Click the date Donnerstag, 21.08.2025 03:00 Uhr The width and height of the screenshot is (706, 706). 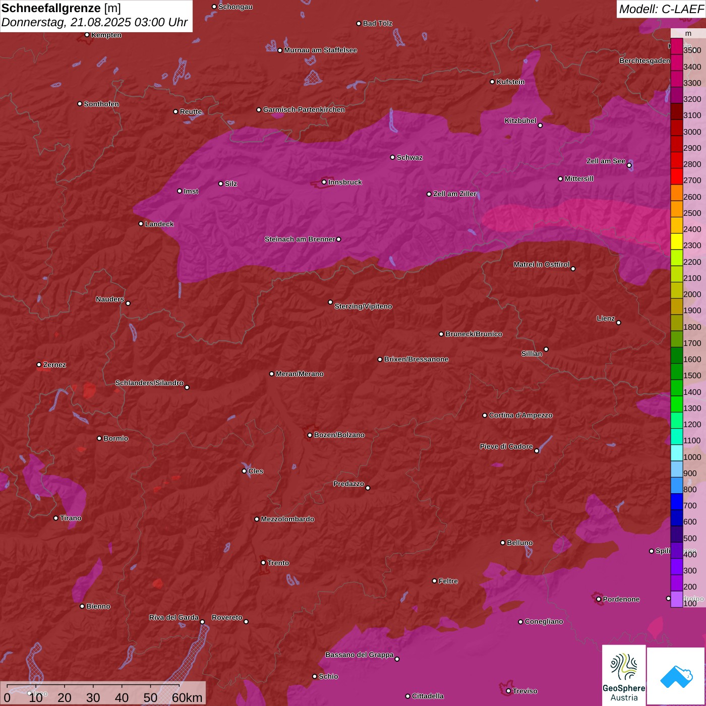click(x=94, y=23)
